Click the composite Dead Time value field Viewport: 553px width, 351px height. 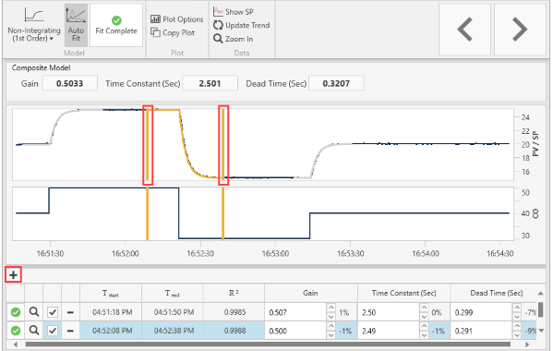336,84
